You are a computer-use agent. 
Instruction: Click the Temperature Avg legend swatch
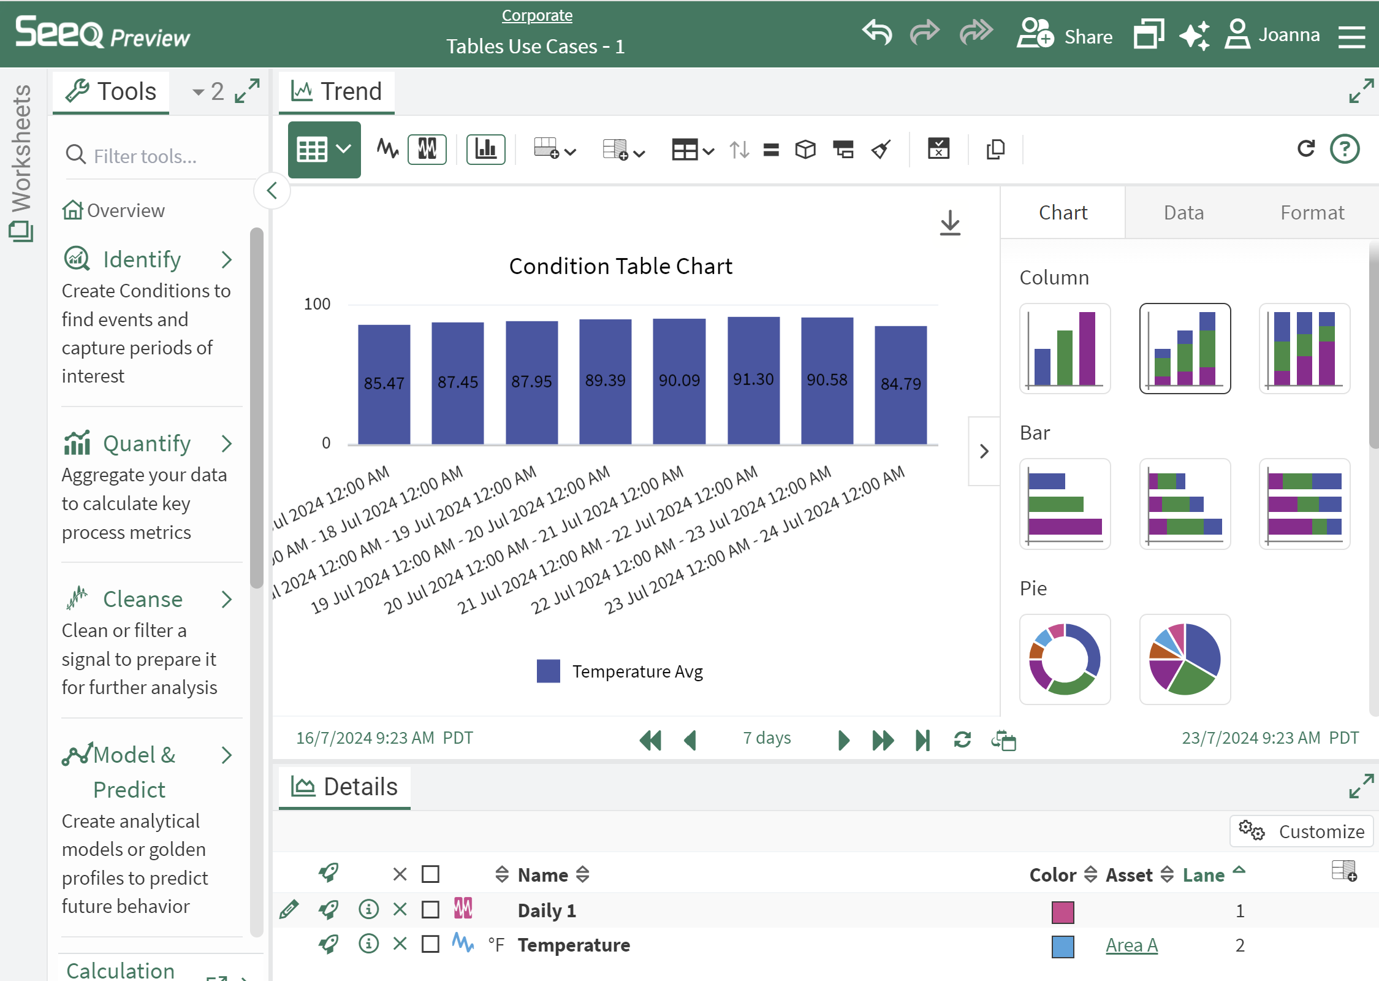pyautogui.click(x=548, y=671)
